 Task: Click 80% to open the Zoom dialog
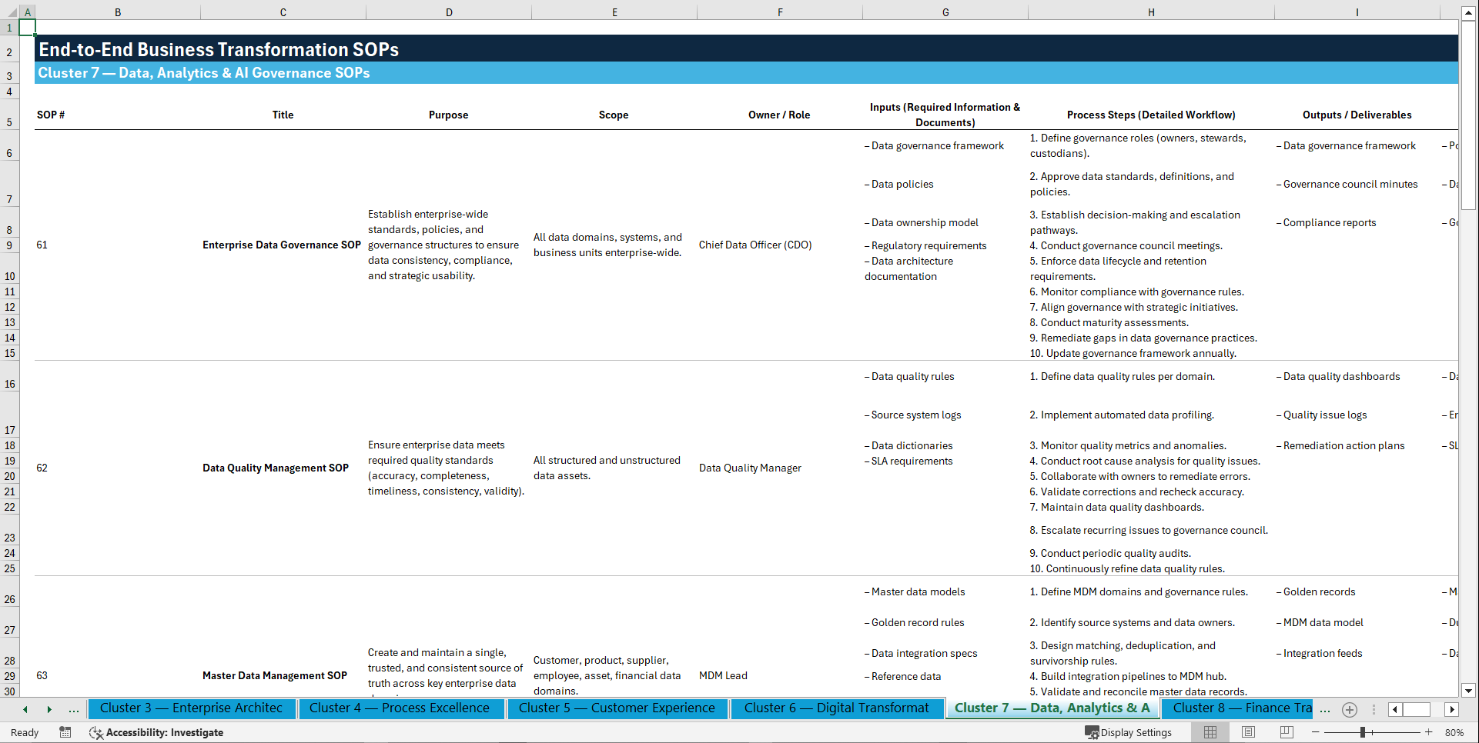tap(1454, 732)
